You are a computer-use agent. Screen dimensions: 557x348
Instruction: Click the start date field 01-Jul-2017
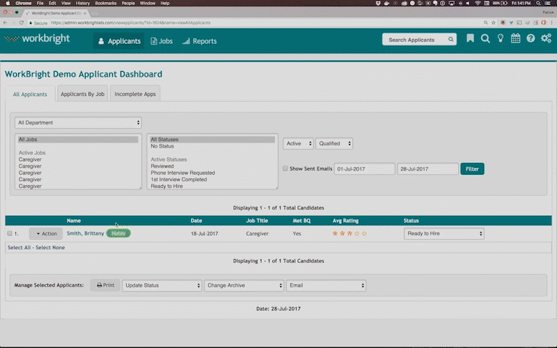point(364,168)
